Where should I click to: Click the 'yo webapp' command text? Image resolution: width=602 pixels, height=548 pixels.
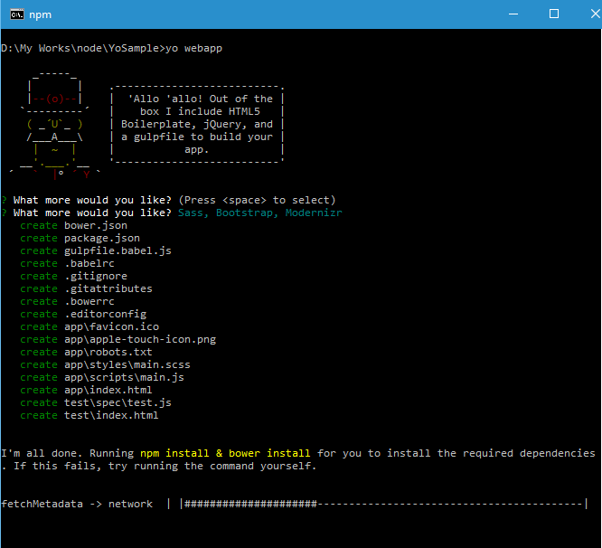(192, 48)
